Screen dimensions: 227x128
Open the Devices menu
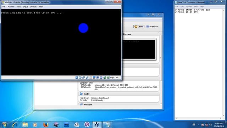[33, 7]
